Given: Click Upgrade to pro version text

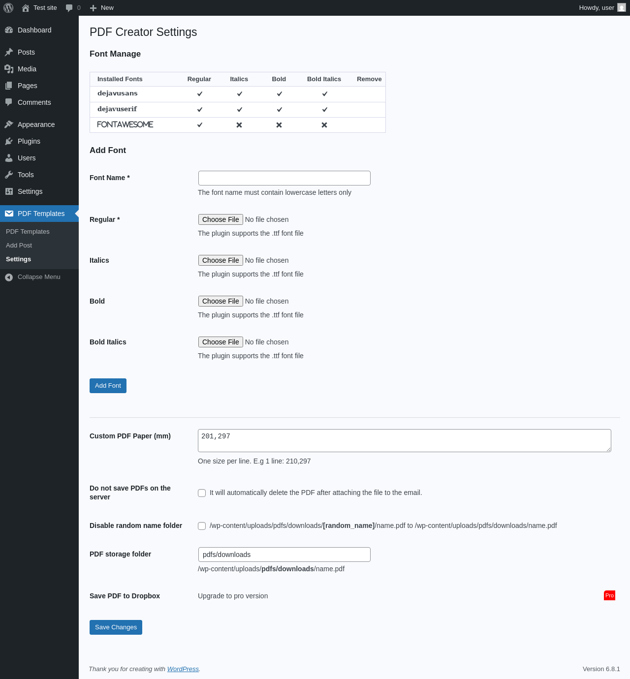Looking at the screenshot, I should [x=233, y=596].
